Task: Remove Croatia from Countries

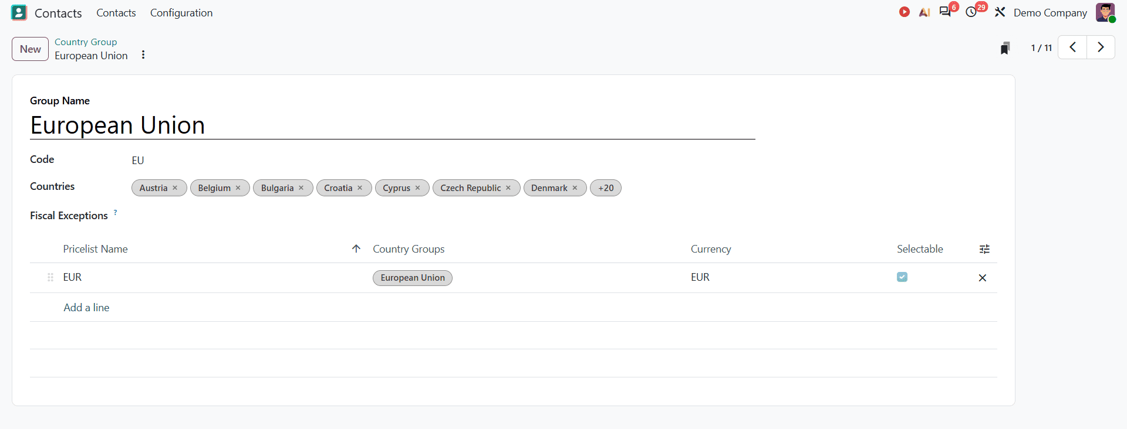Action: (360, 188)
